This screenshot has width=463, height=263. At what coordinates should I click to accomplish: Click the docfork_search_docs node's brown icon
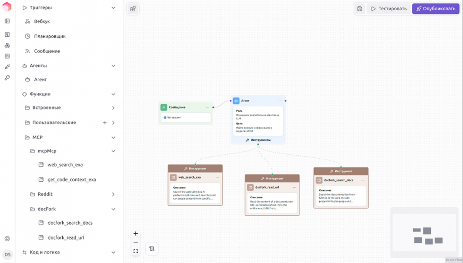click(x=319, y=180)
